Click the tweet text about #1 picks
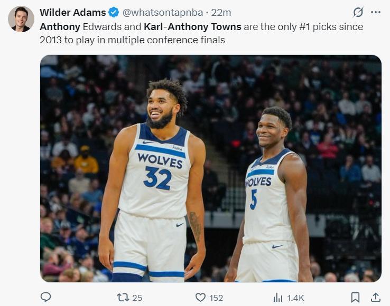Image resolution: width=390 pixels, height=306 pixels. 201,33
